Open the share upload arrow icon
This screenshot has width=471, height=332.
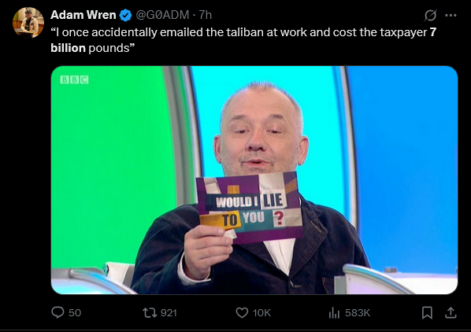tap(451, 313)
